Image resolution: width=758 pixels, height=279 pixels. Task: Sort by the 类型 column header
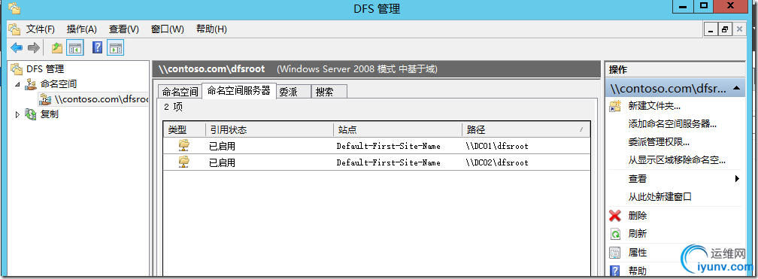184,129
